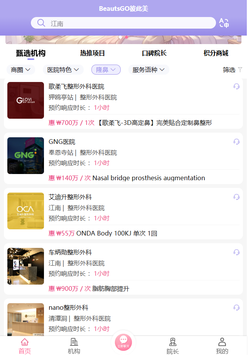Tap the headset icon on GNG医院 card

click(236, 142)
